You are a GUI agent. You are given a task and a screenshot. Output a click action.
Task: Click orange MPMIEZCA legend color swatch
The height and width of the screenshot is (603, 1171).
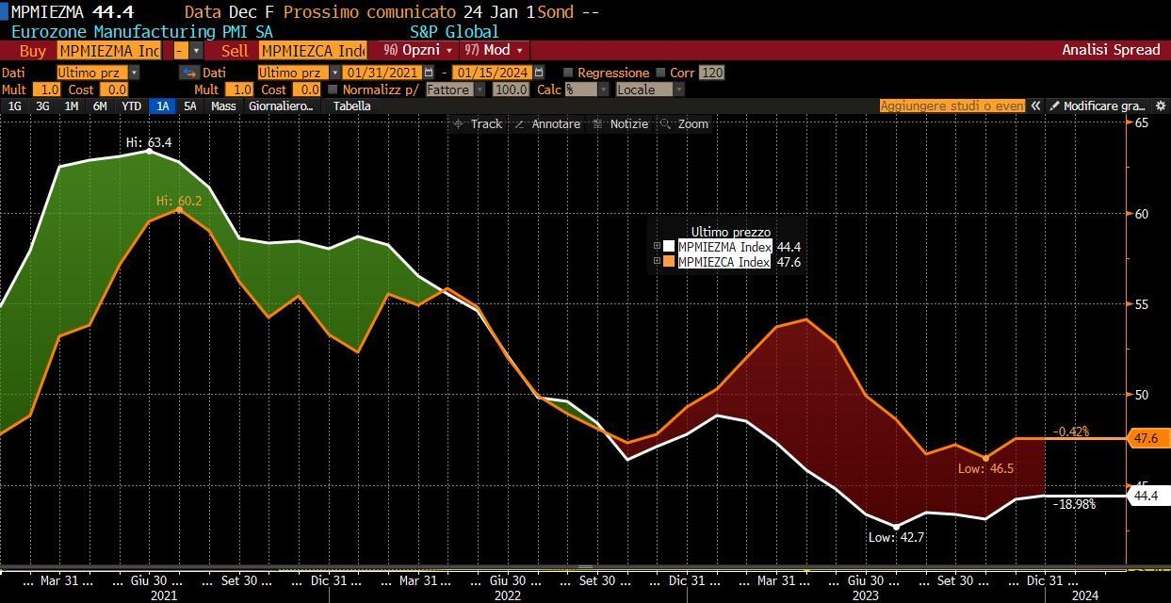pos(669,262)
